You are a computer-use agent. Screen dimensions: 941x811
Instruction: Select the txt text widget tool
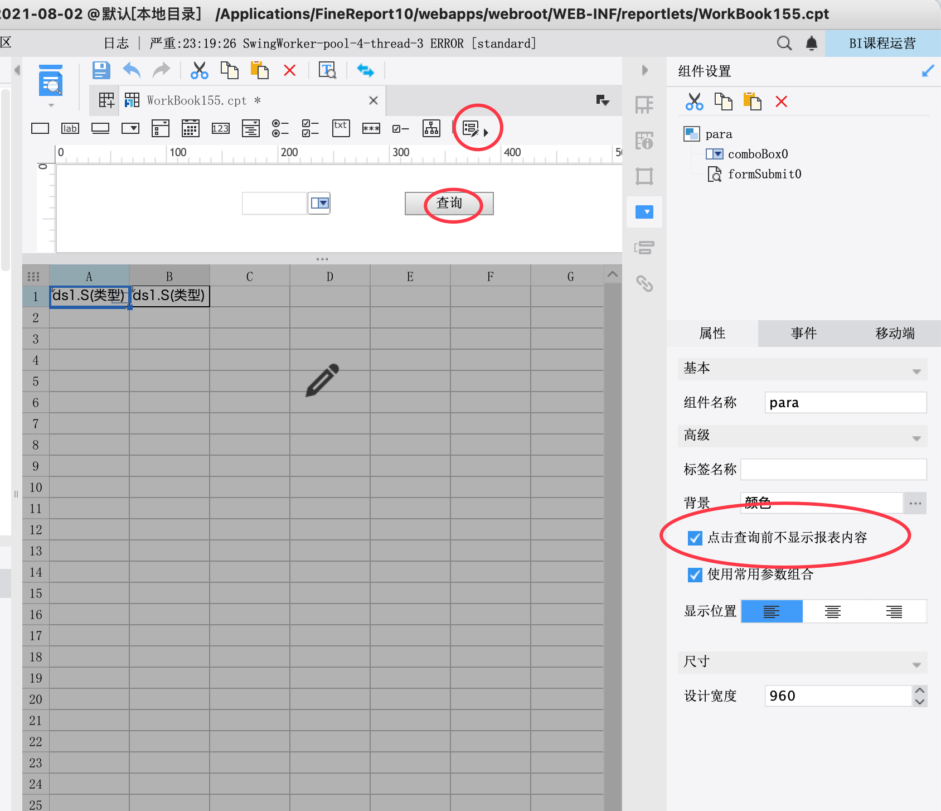[x=341, y=128]
